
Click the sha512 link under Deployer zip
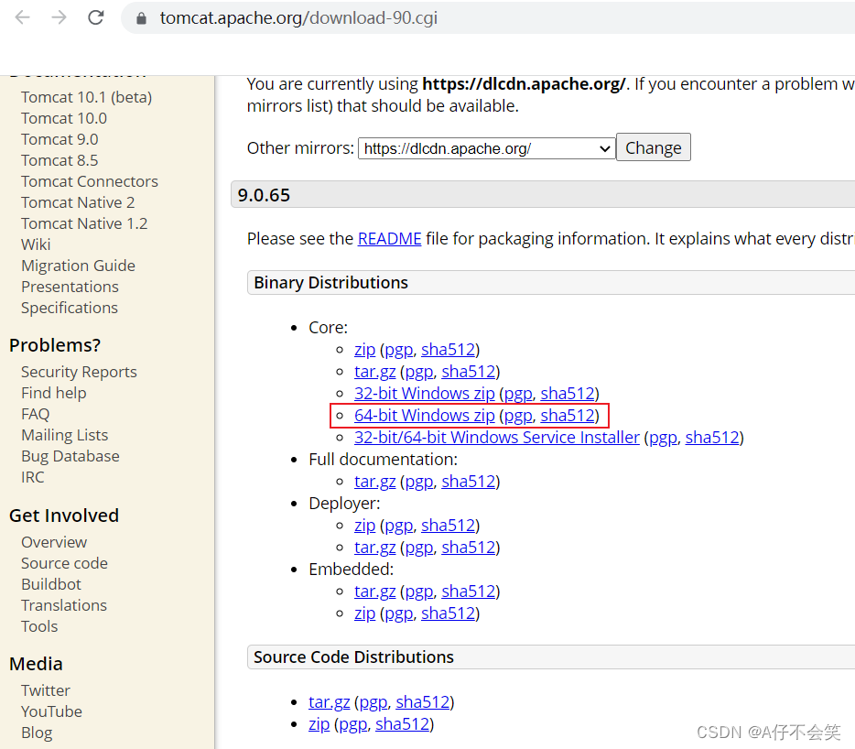coord(449,525)
